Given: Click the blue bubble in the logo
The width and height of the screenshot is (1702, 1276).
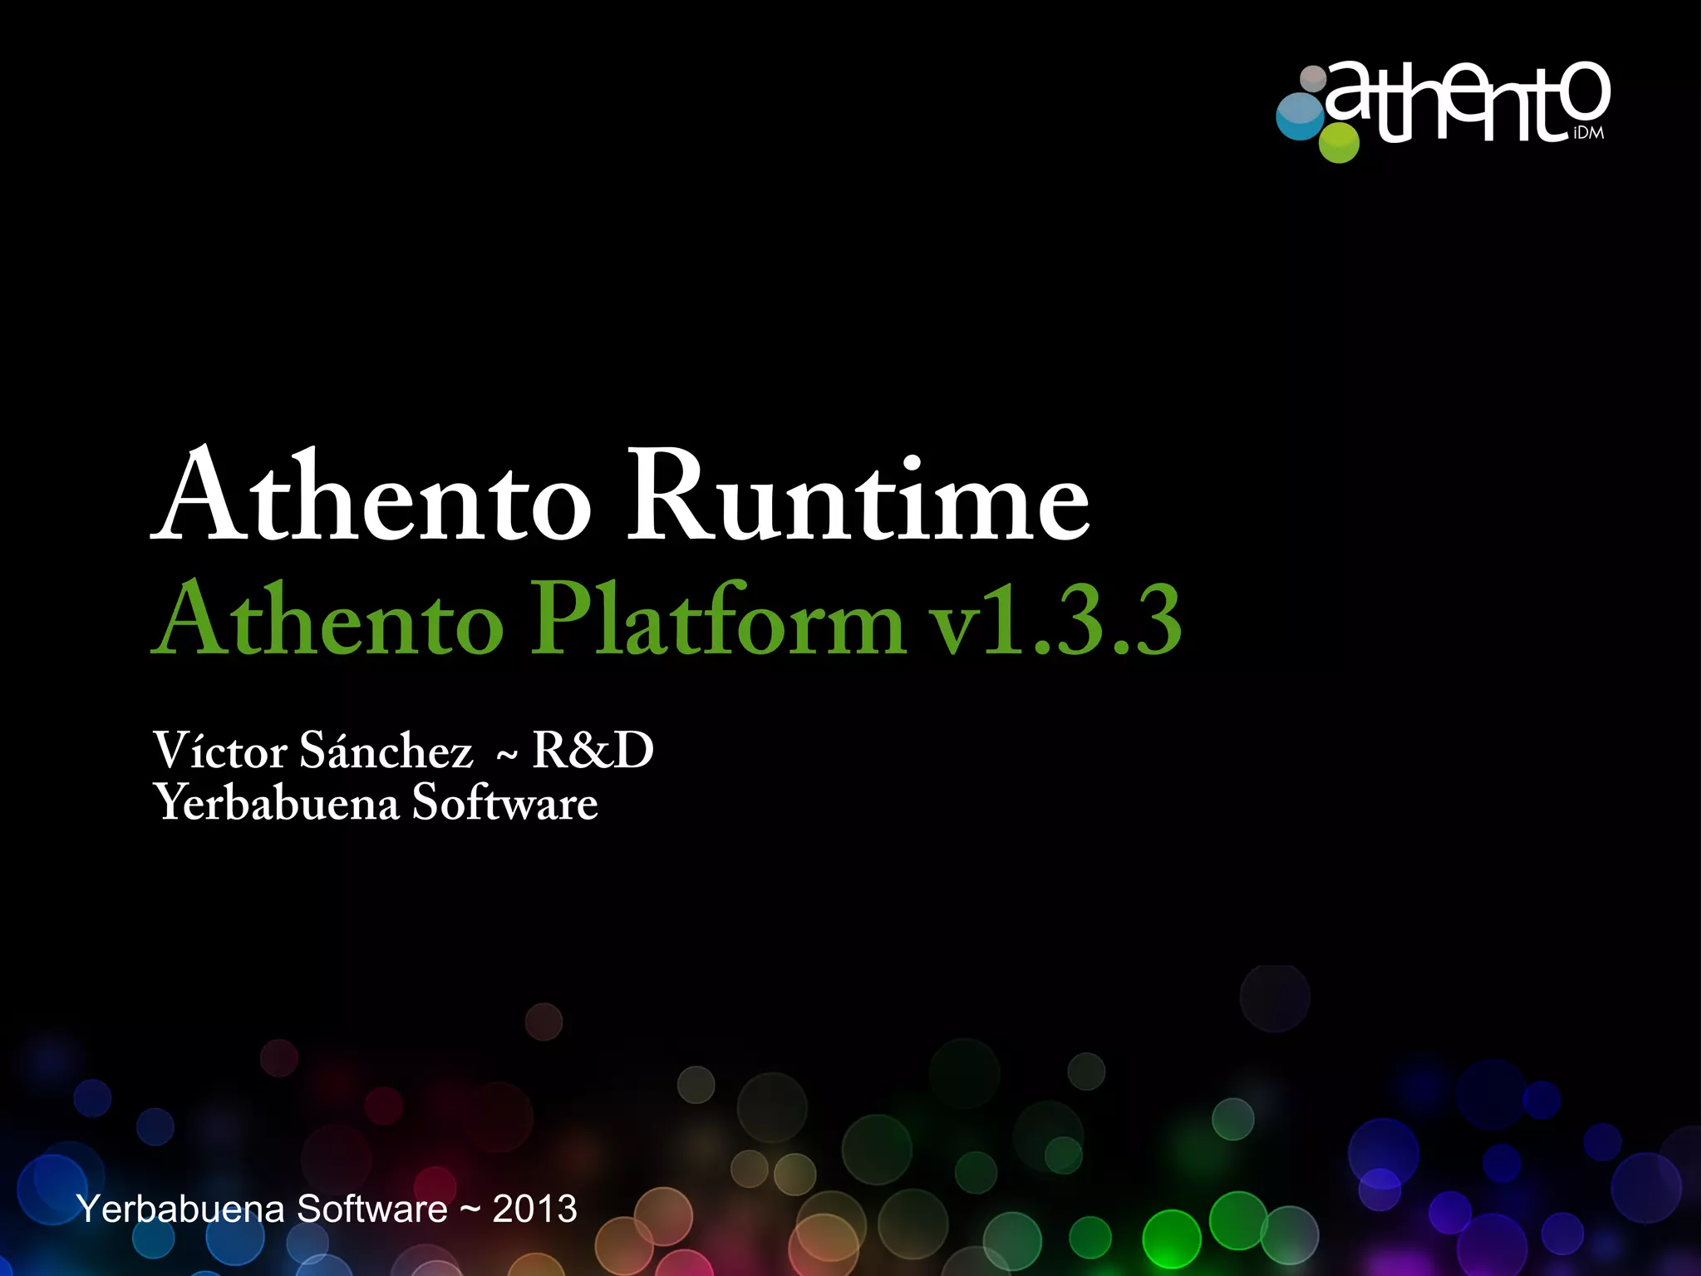Looking at the screenshot, I should tap(1300, 118).
